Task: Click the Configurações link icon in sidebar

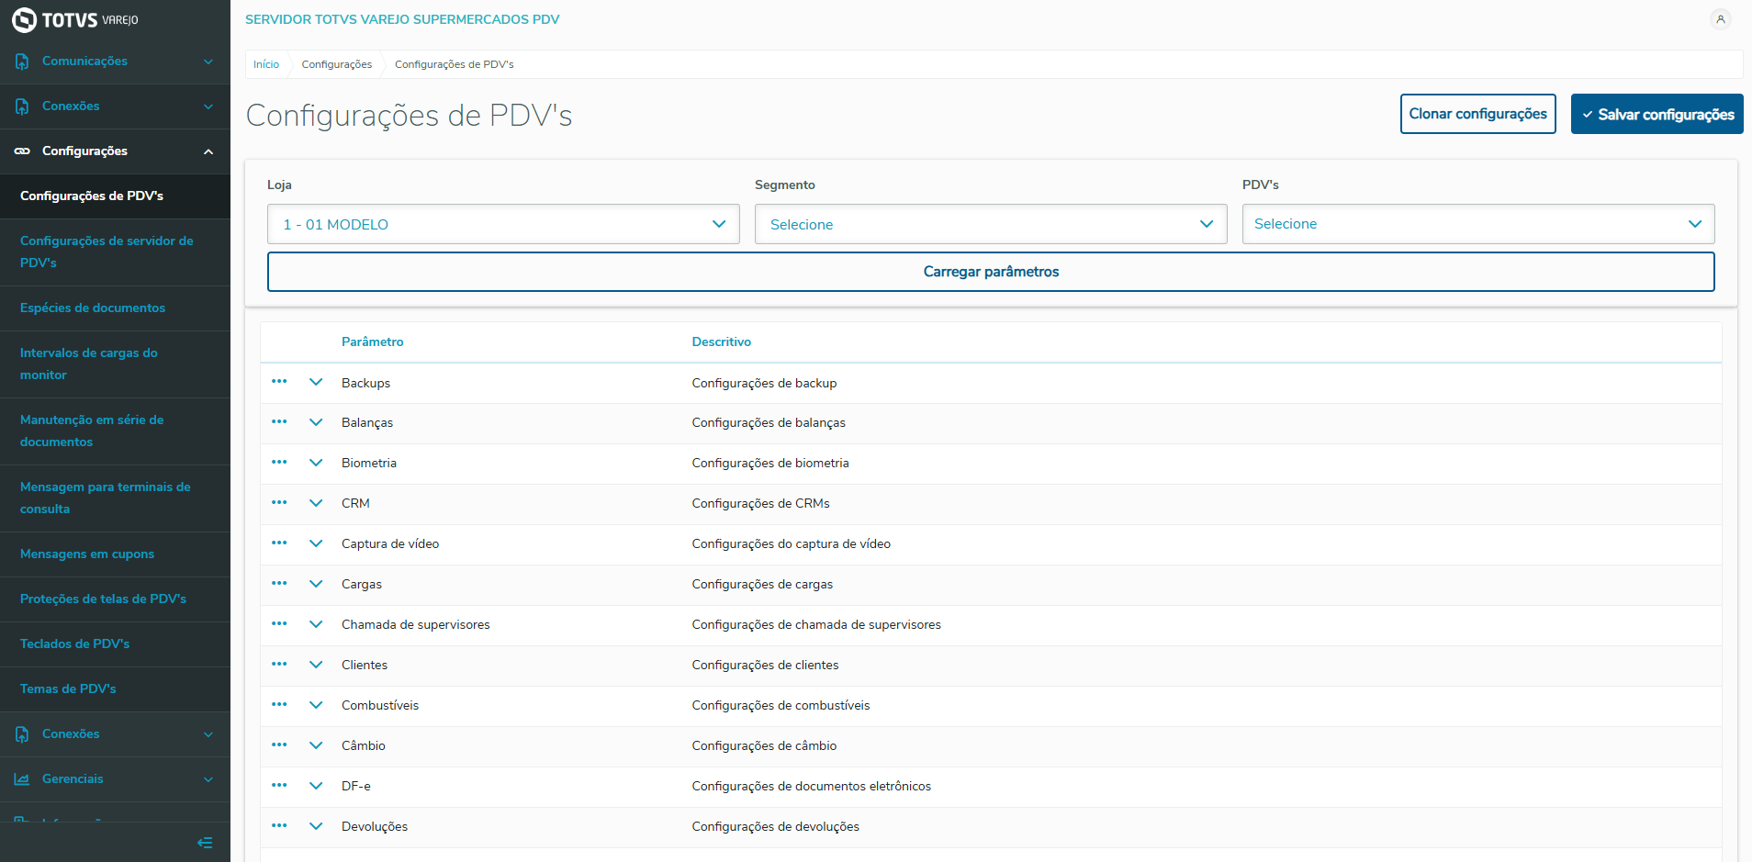Action: (22, 151)
